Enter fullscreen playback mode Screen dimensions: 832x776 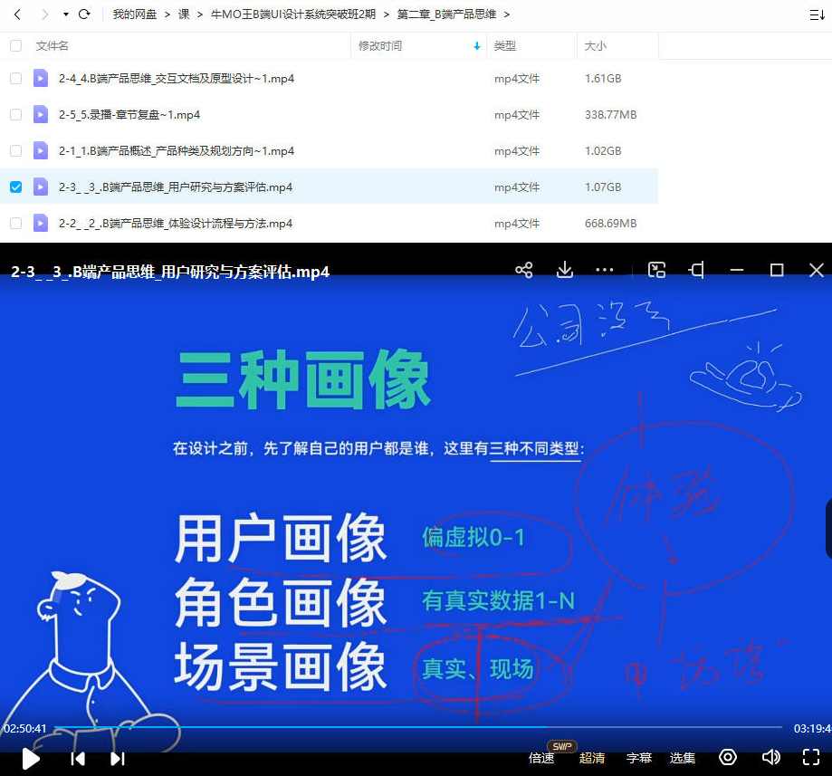pyautogui.click(x=811, y=758)
